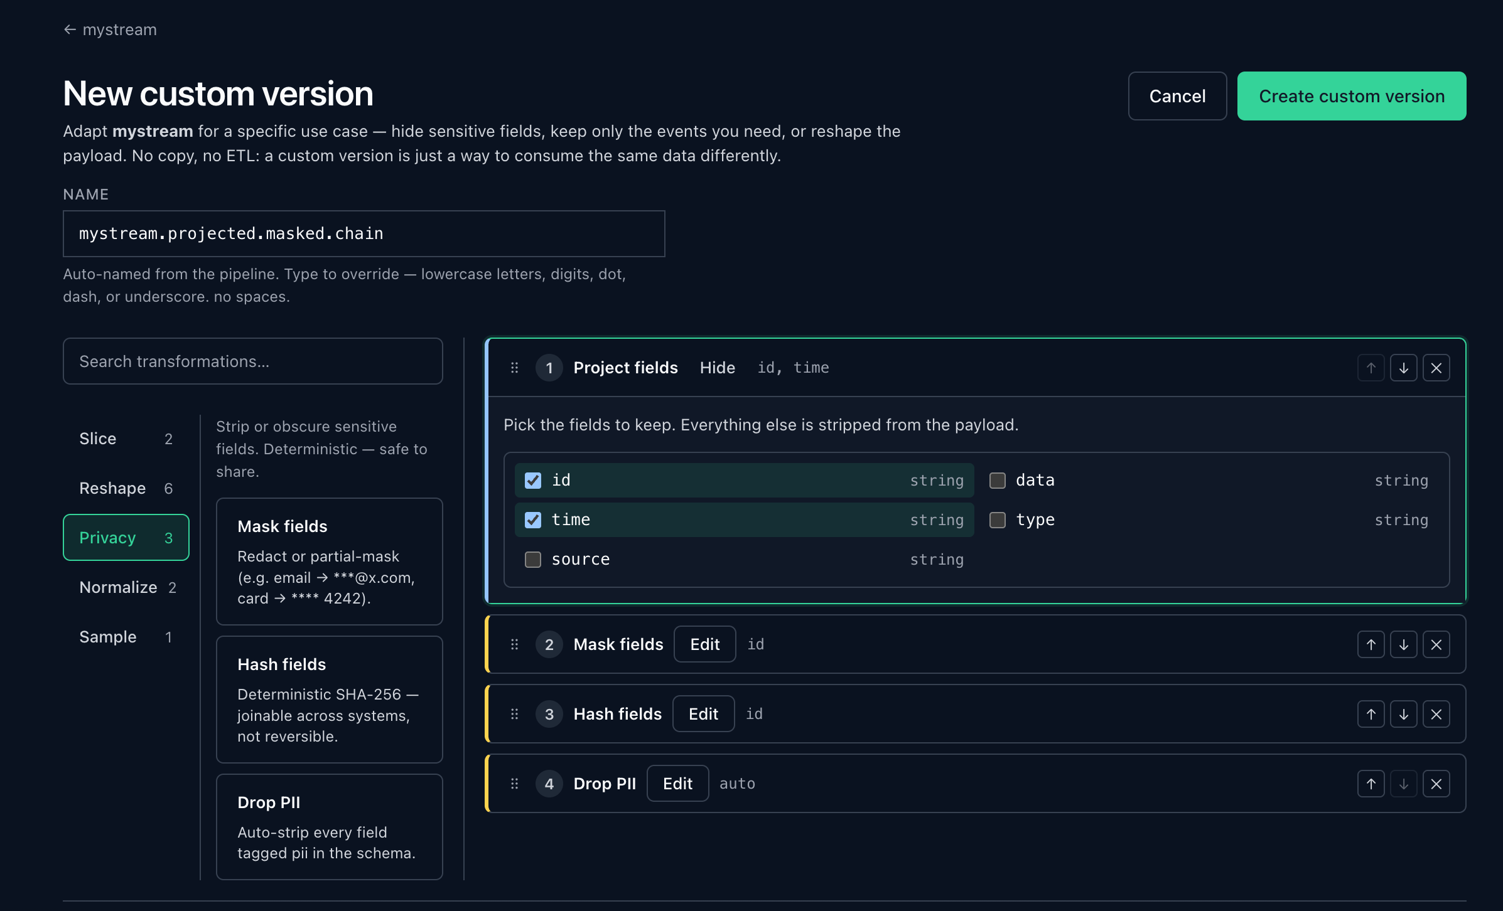Move Drop PII step up
The height and width of the screenshot is (911, 1503).
(x=1371, y=784)
